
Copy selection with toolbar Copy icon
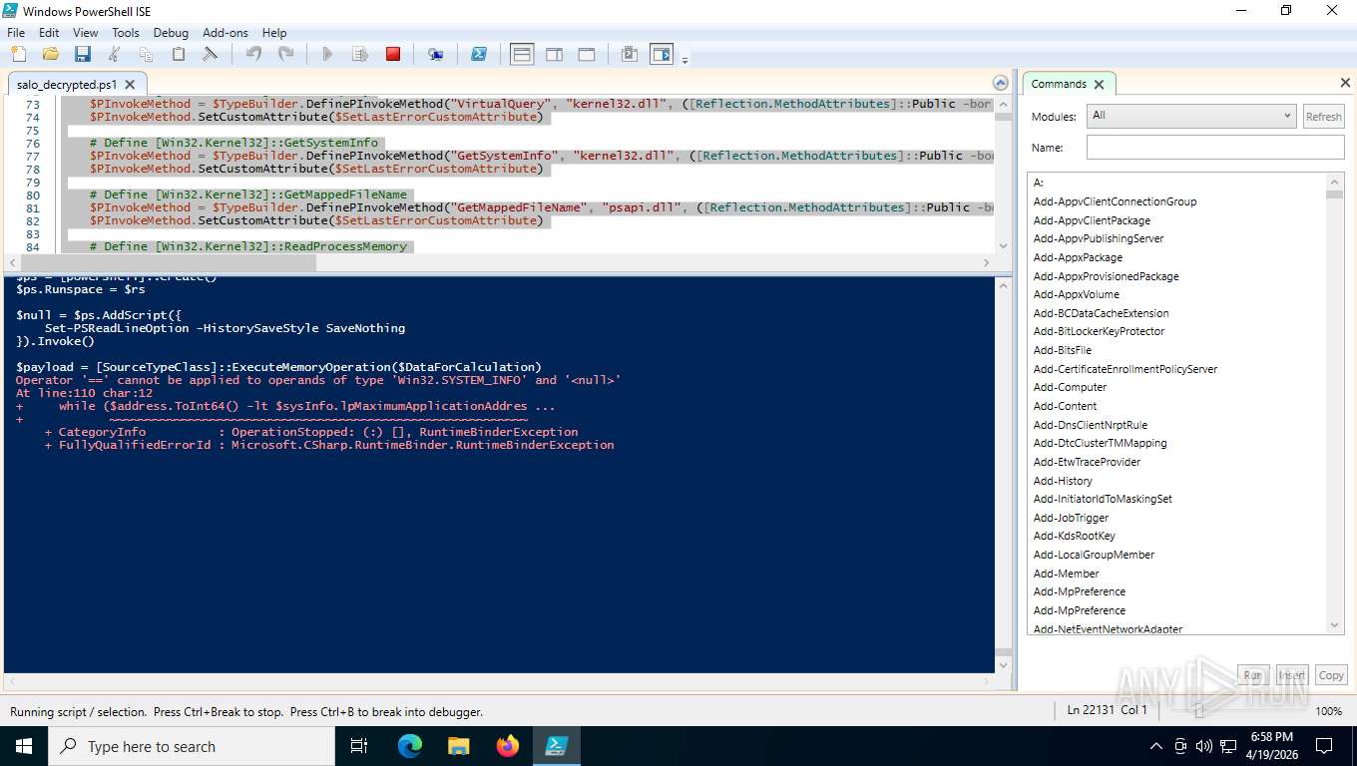tap(146, 54)
